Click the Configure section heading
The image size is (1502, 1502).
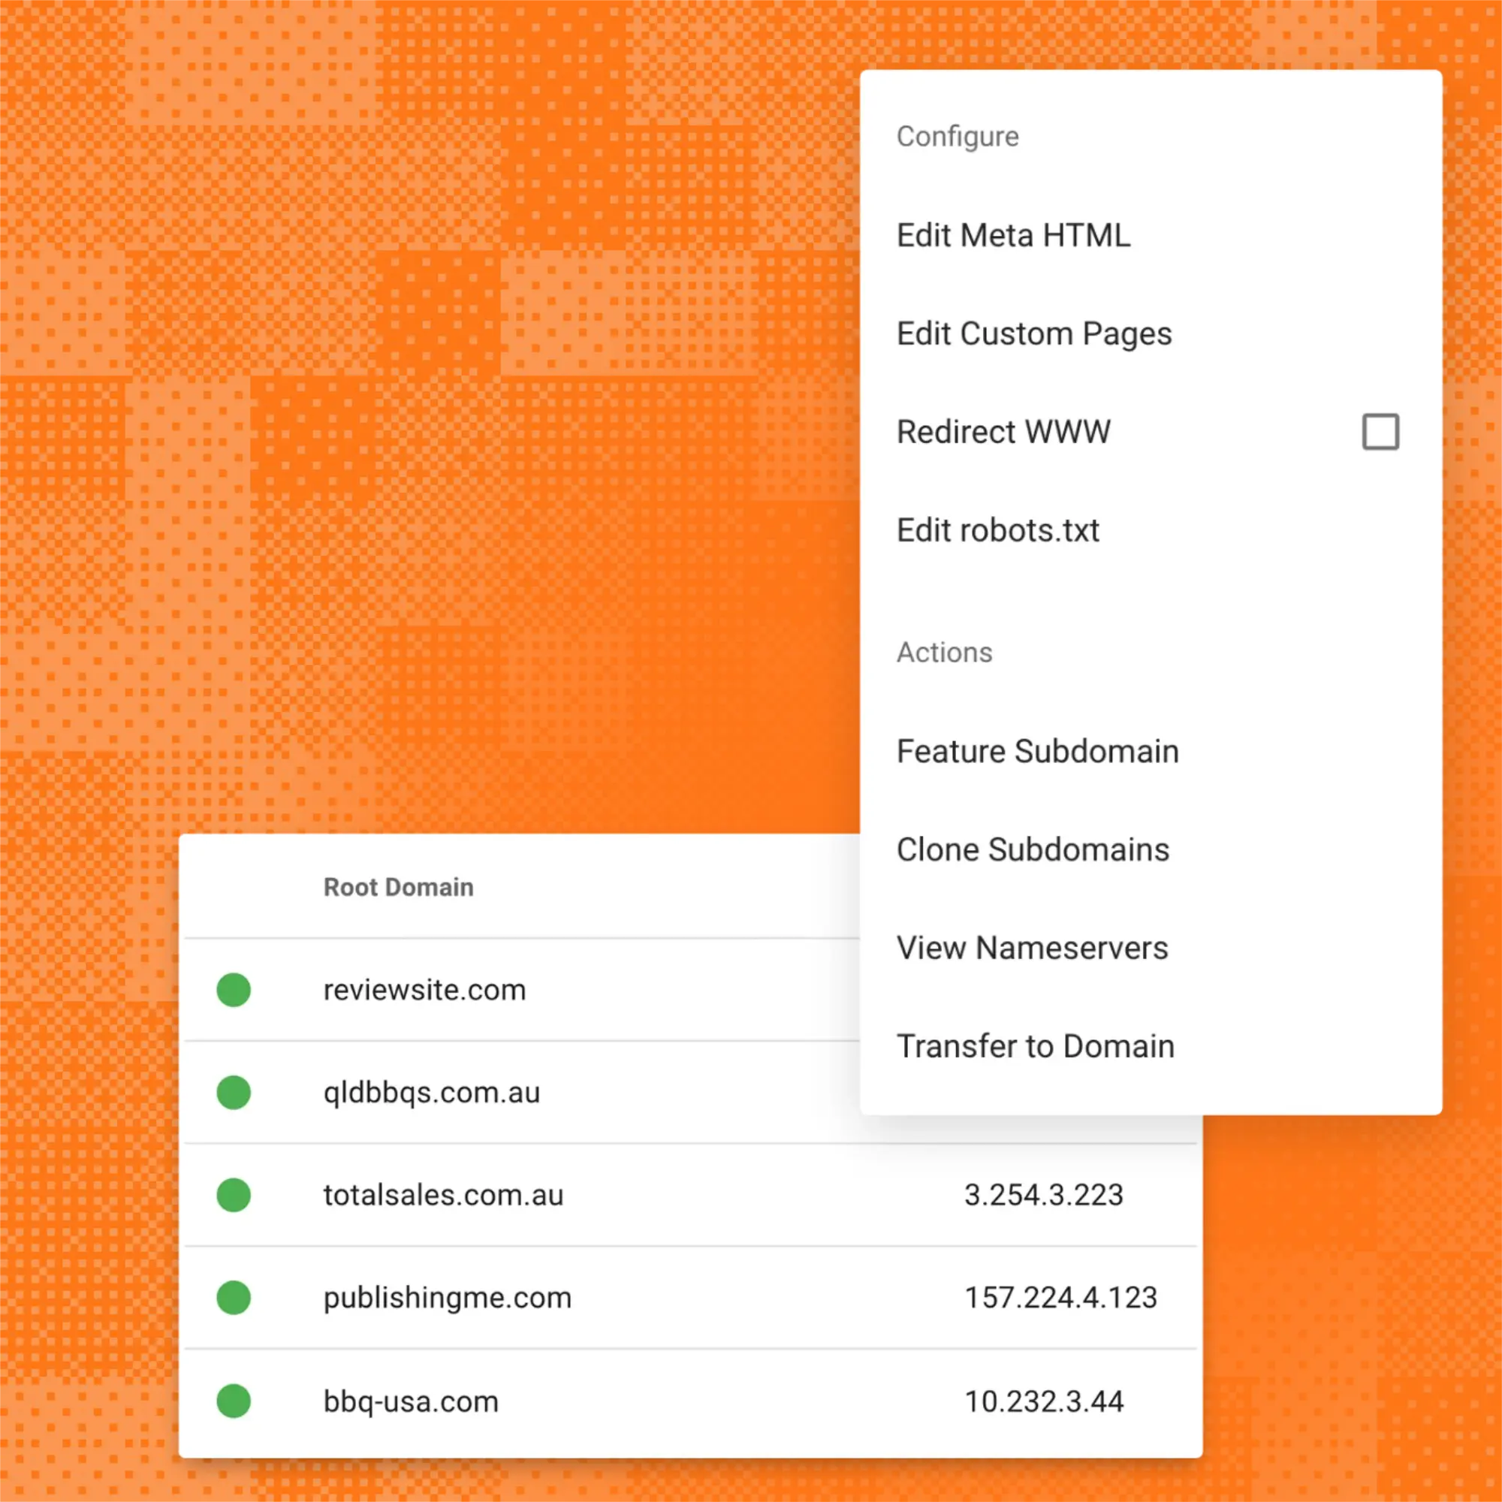pyautogui.click(x=957, y=137)
